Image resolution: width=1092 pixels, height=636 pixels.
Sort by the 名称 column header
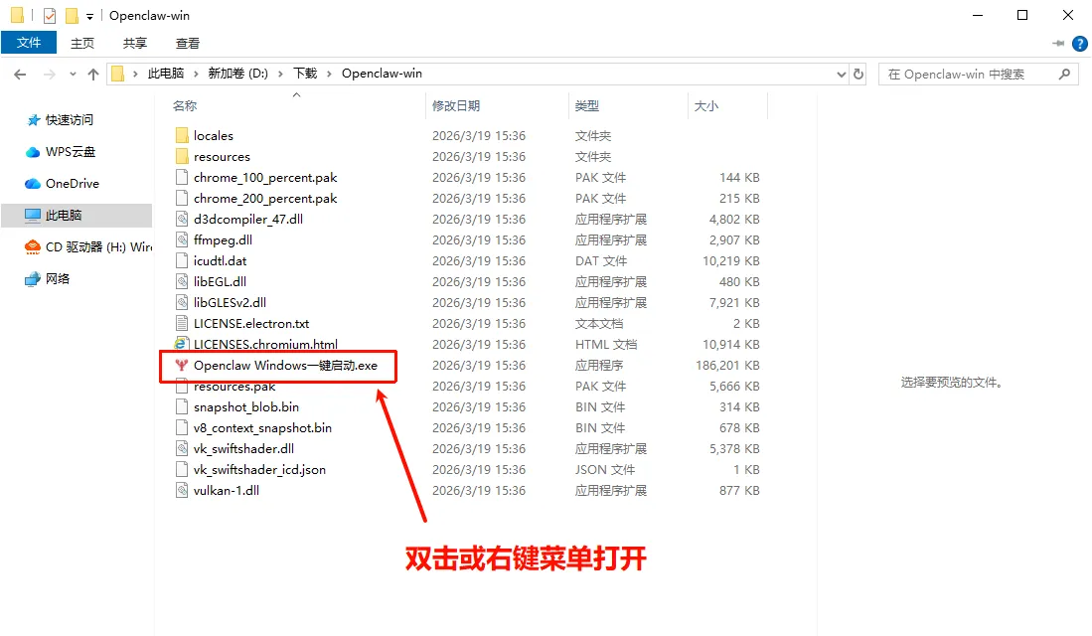coord(185,106)
